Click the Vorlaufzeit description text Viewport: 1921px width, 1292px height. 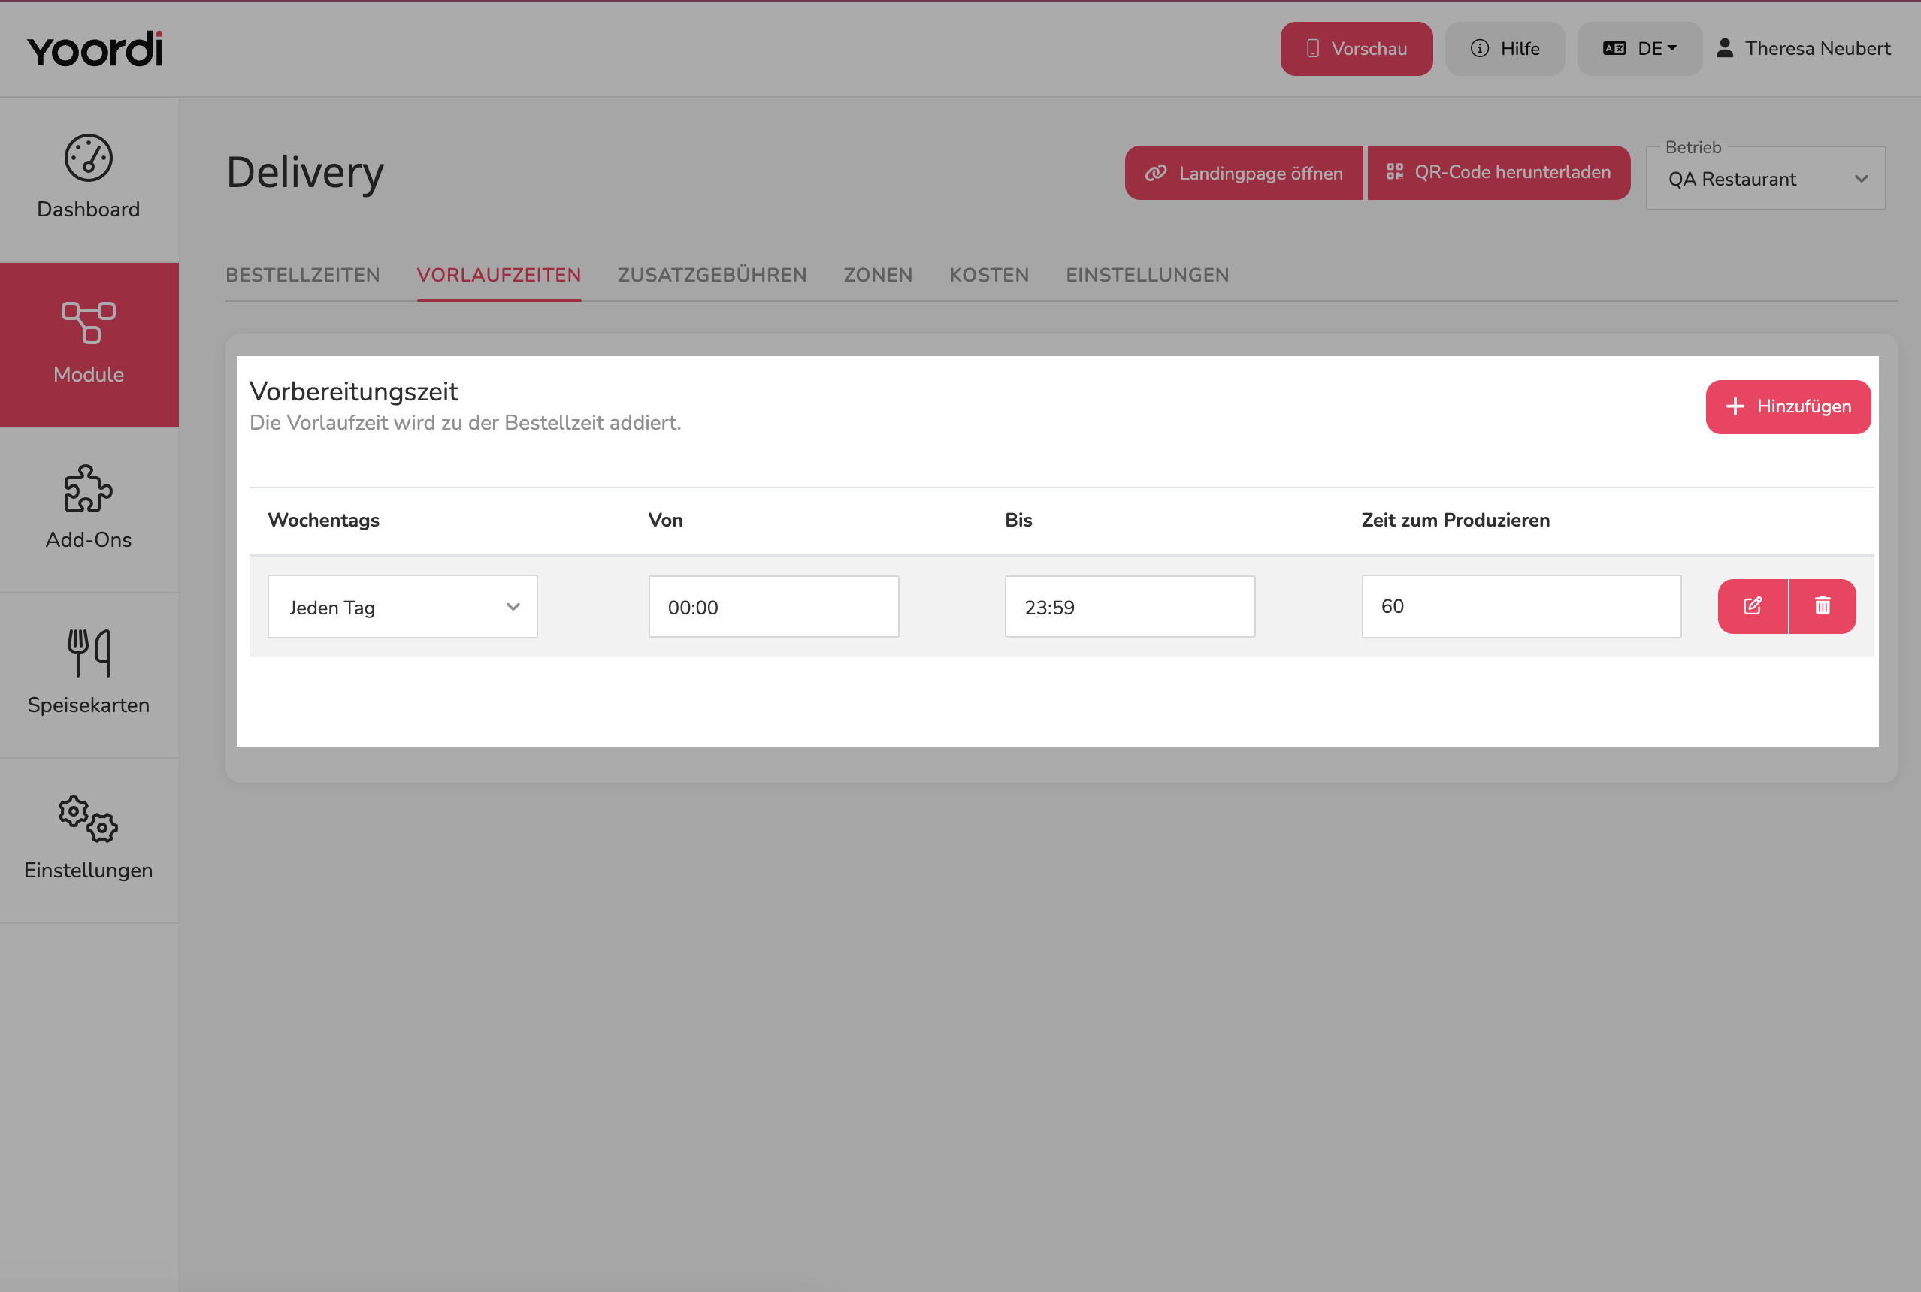[465, 423]
